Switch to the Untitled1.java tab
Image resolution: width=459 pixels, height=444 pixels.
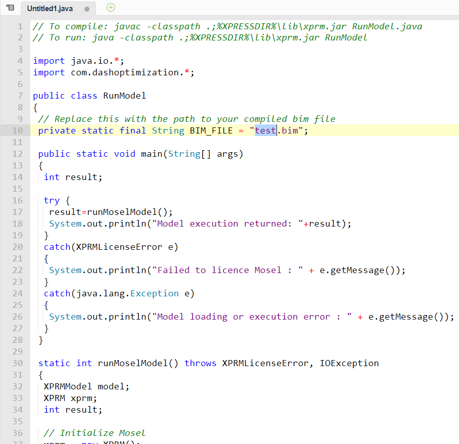point(49,8)
